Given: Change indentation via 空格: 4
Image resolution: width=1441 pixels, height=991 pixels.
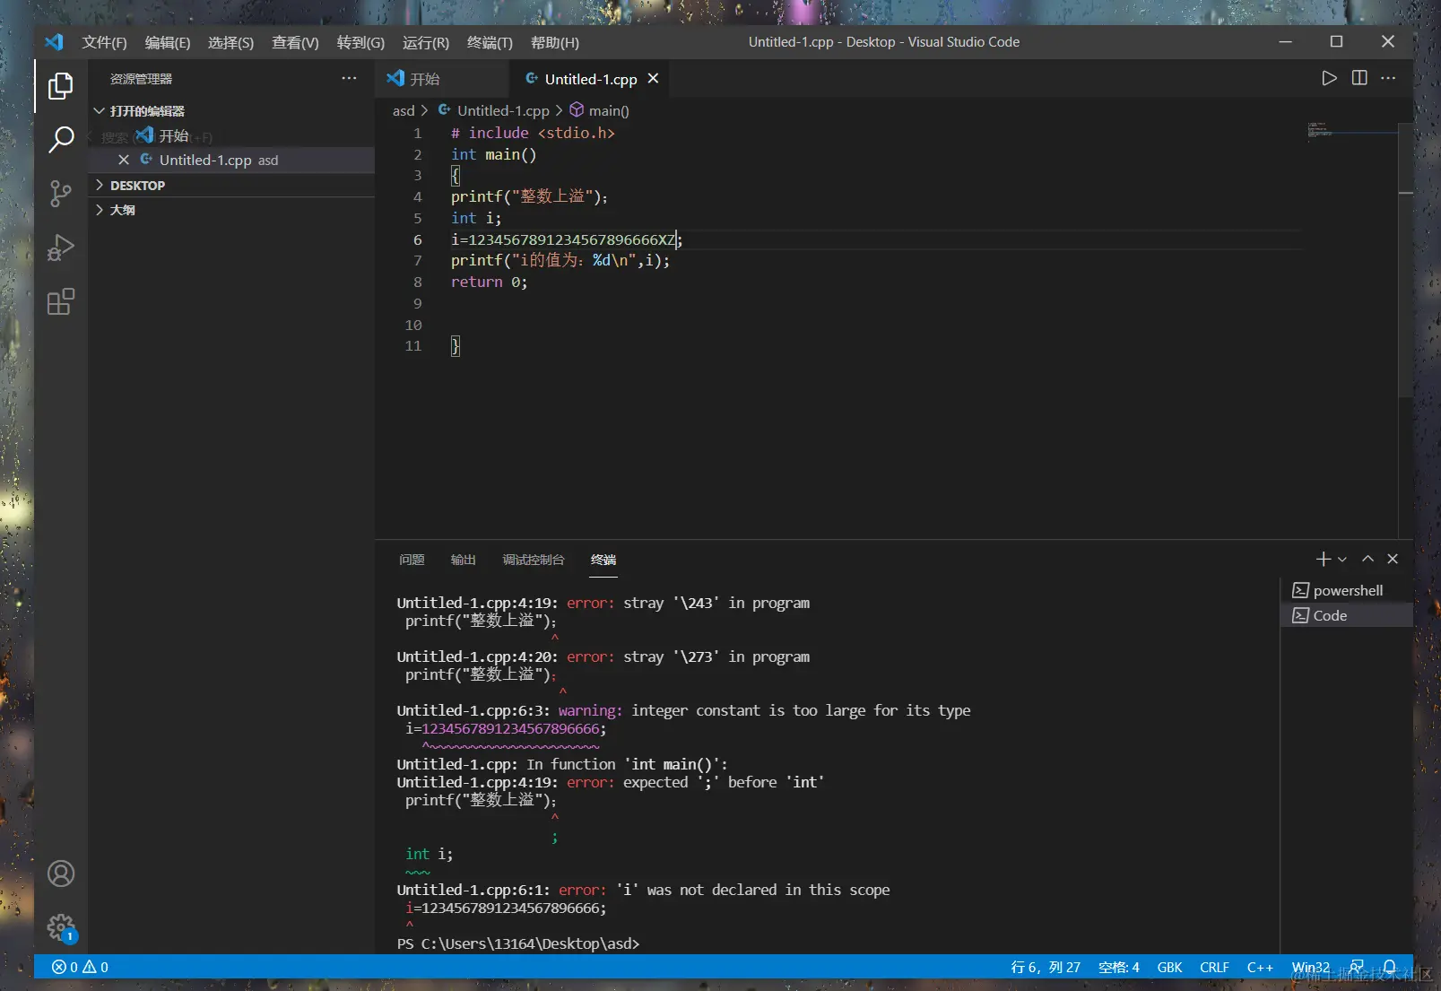Looking at the screenshot, I should (x=1119, y=967).
